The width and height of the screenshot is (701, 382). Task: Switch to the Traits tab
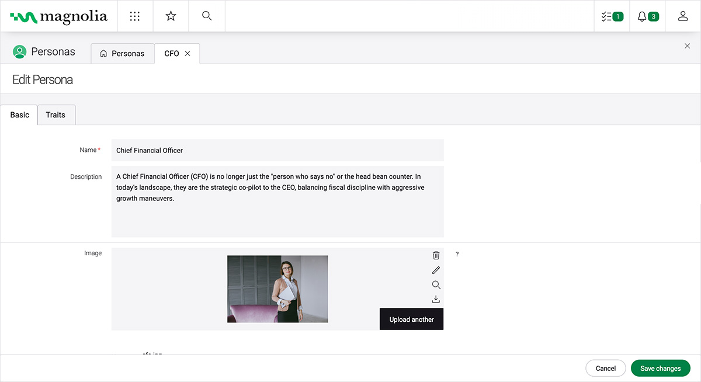55,115
